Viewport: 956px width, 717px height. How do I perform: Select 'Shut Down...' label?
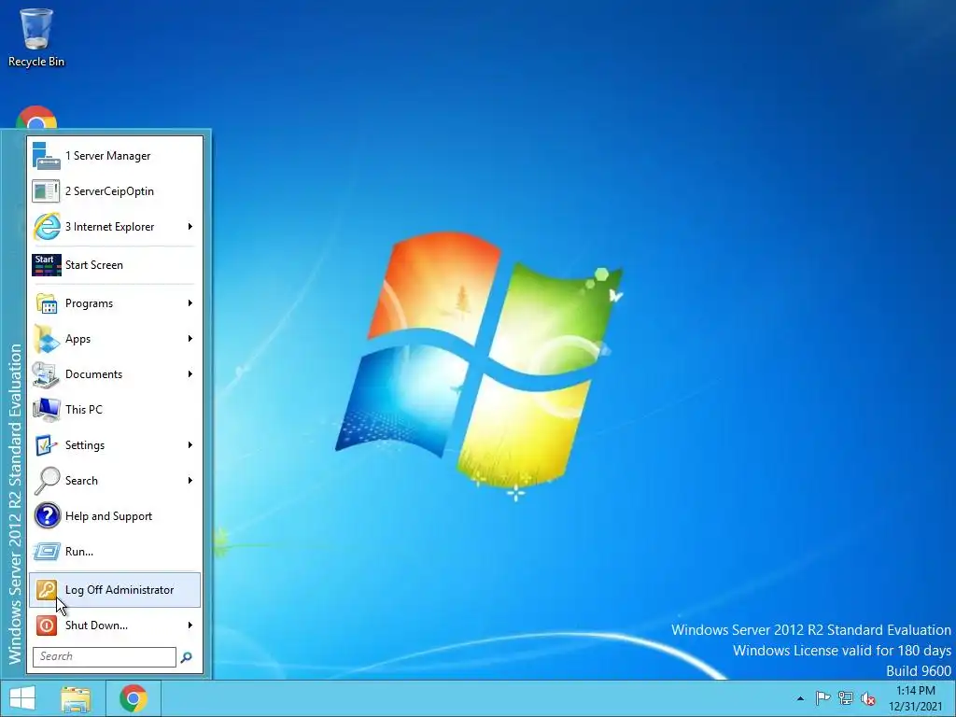tap(96, 625)
